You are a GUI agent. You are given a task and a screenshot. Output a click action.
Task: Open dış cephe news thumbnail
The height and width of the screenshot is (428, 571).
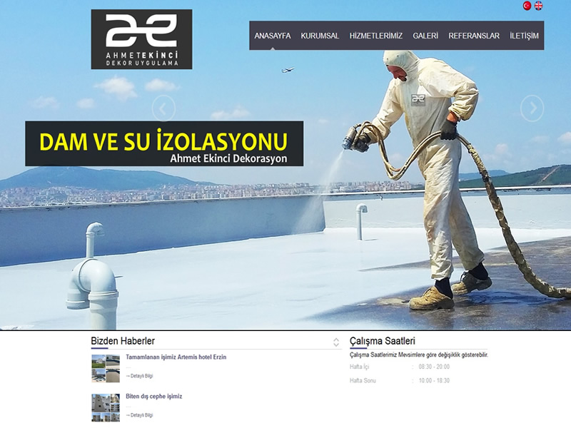(x=106, y=407)
